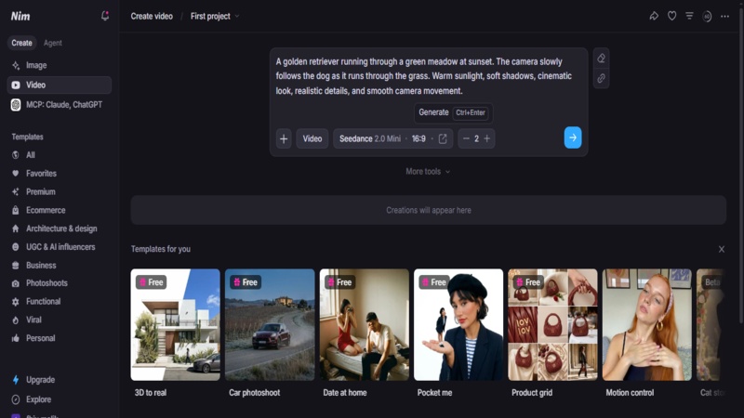The width and height of the screenshot is (744, 418).
Task: Click the Templates sidebar heading
Action: [28, 137]
